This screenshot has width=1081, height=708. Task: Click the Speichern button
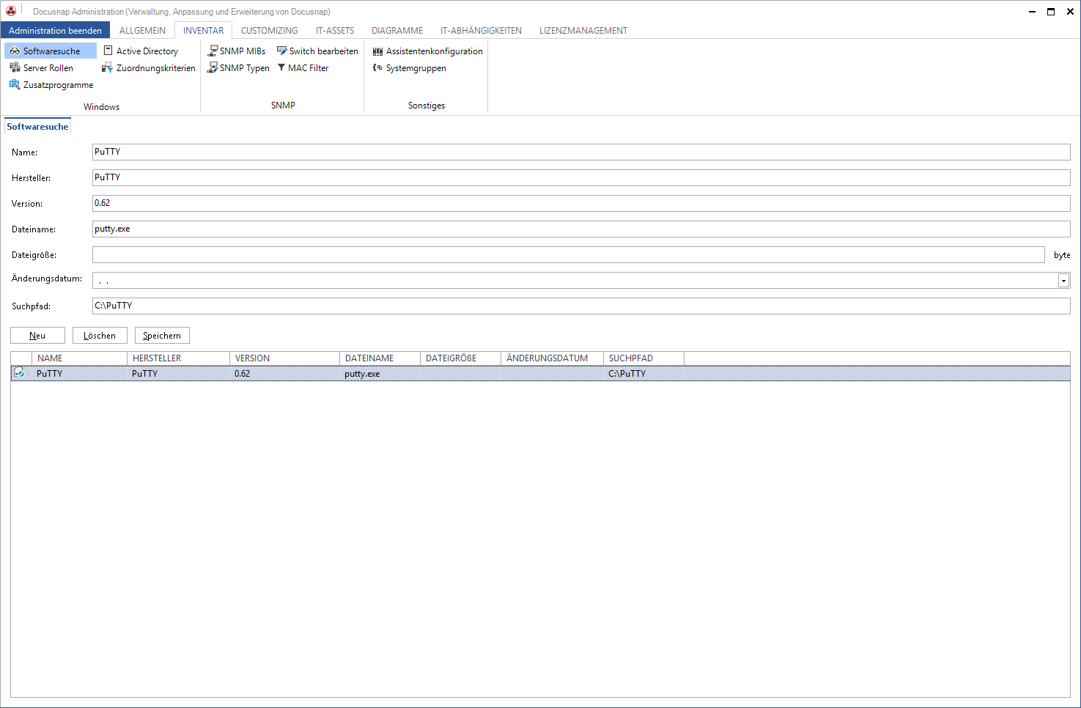point(162,335)
